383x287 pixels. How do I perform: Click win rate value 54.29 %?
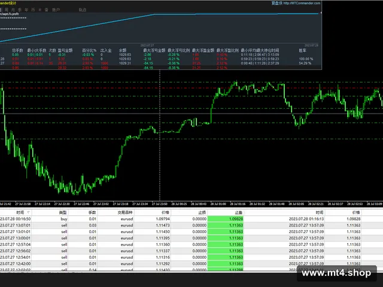pyautogui.click(x=305, y=63)
